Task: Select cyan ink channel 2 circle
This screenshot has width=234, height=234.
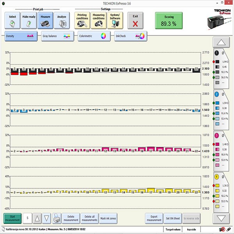Action: [x=216, y=94]
